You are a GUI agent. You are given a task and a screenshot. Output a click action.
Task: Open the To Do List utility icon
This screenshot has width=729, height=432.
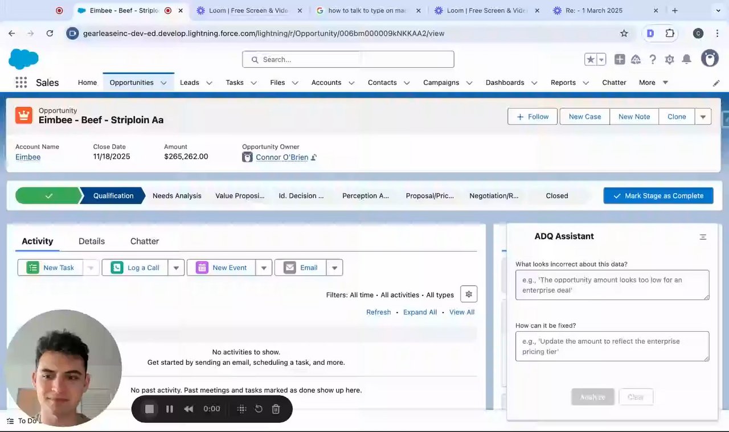click(10, 421)
